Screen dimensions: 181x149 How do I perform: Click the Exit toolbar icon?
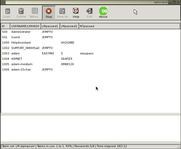click(90, 13)
